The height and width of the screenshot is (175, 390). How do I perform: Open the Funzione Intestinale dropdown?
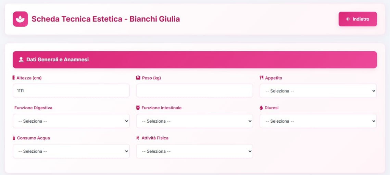click(194, 121)
